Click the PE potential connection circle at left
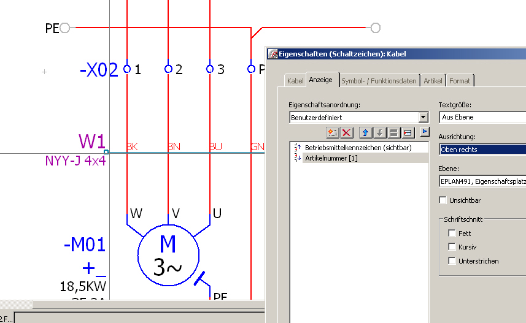Image resolution: width=526 pixels, height=323 pixels. (64, 28)
